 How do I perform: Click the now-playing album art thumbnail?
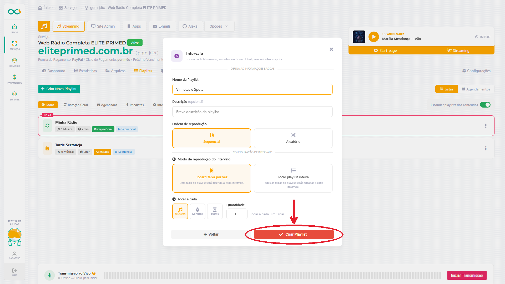(x=359, y=37)
